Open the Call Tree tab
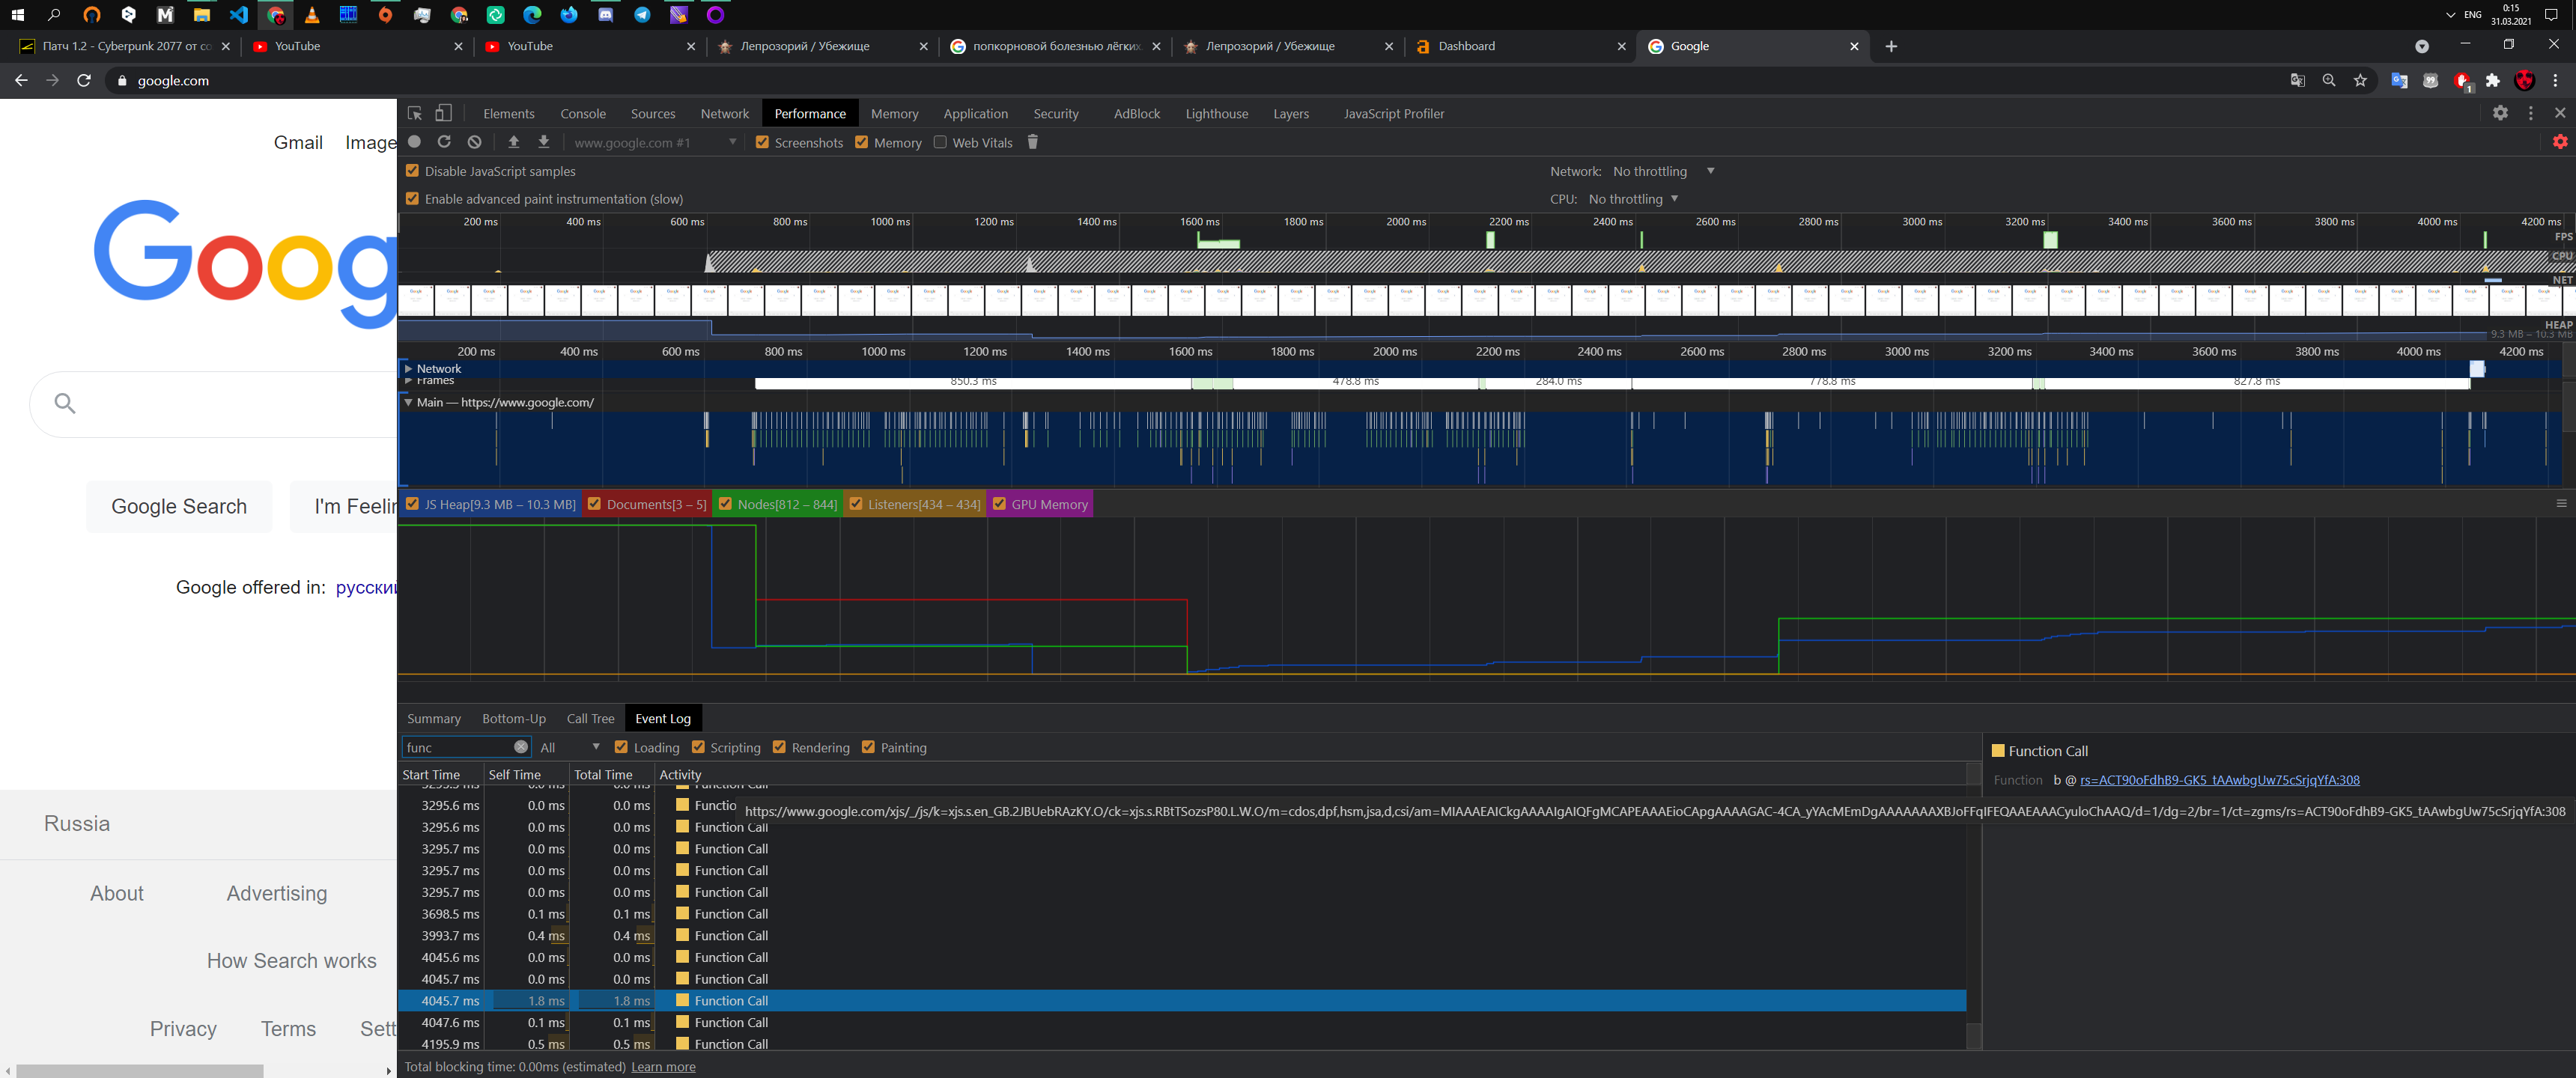 pyautogui.click(x=590, y=718)
